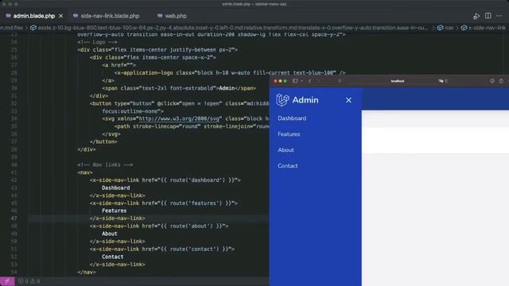Open the errors and warnings status indicator

pos(29,281)
